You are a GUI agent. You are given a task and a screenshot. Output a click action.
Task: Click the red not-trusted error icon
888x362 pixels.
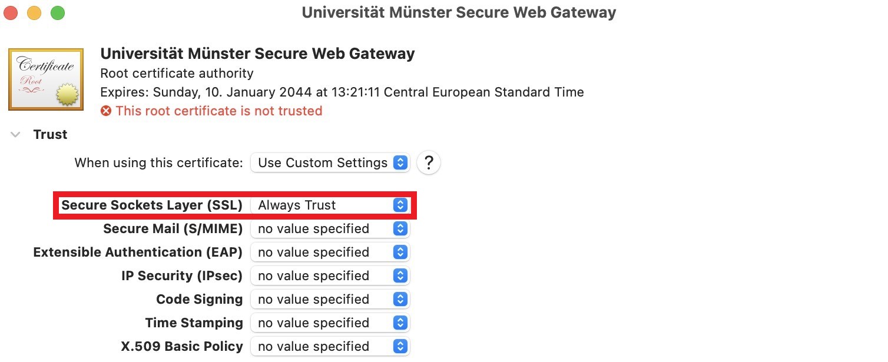pos(106,111)
